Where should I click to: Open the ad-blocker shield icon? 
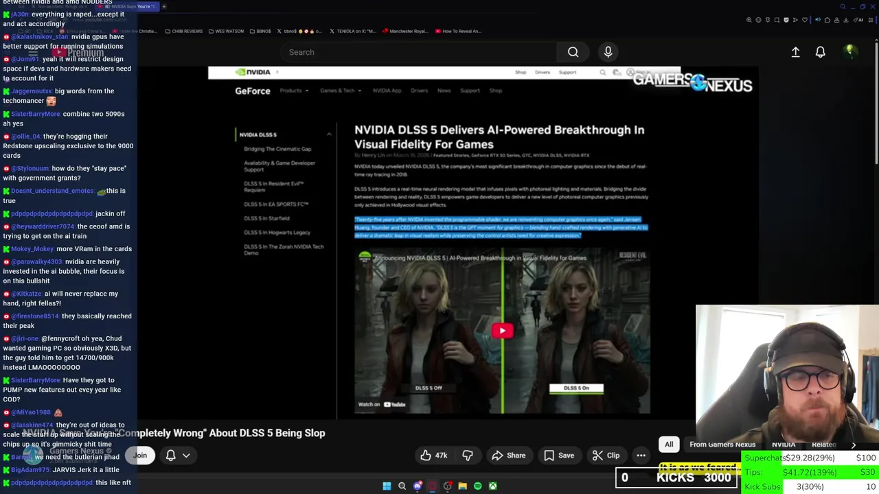click(786, 20)
